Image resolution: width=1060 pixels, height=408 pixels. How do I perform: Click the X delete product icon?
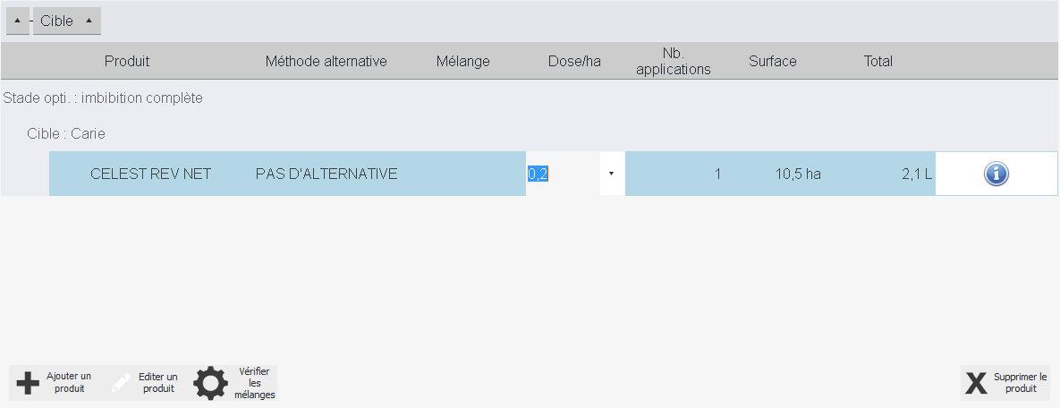click(x=975, y=383)
